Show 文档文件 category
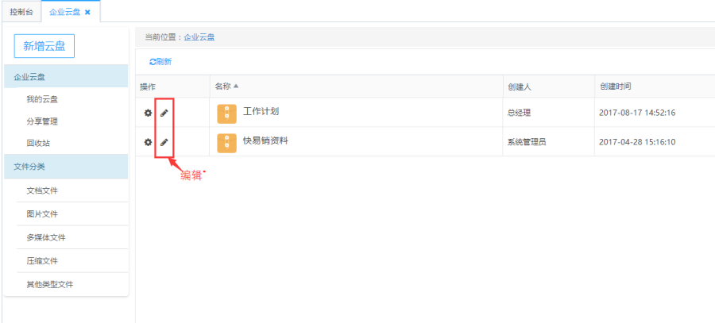This screenshot has width=715, height=323. [42, 190]
